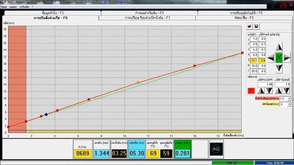Click the petrol time readout 03.25
The height and width of the screenshot is (165, 294).
point(119,154)
